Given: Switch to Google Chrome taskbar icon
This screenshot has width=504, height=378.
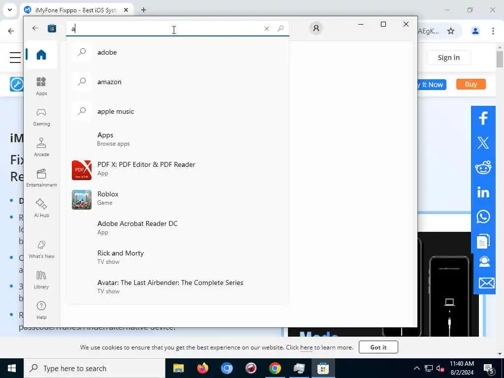Looking at the screenshot, I should click(x=275, y=368).
